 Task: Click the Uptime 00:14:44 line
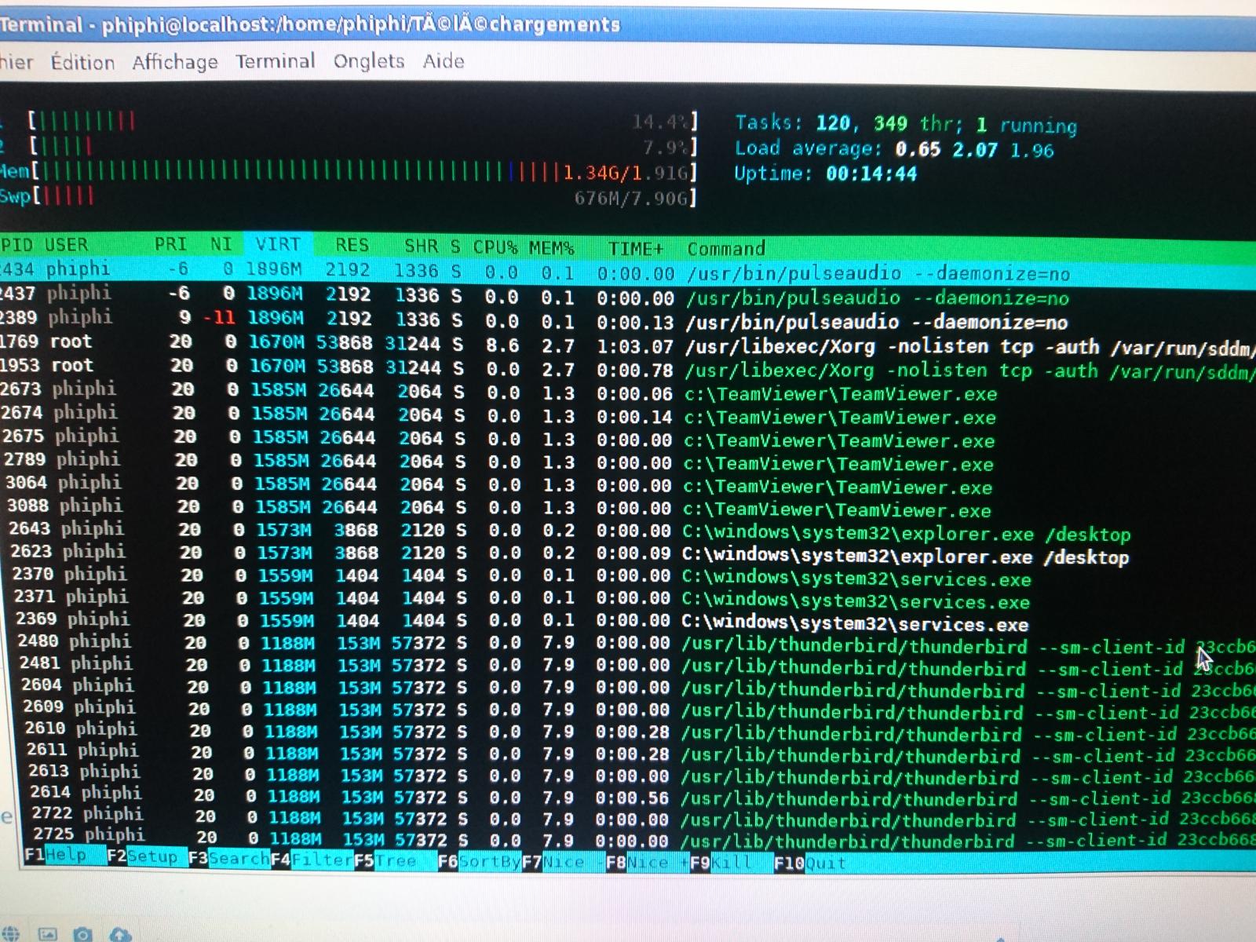click(825, 173)
